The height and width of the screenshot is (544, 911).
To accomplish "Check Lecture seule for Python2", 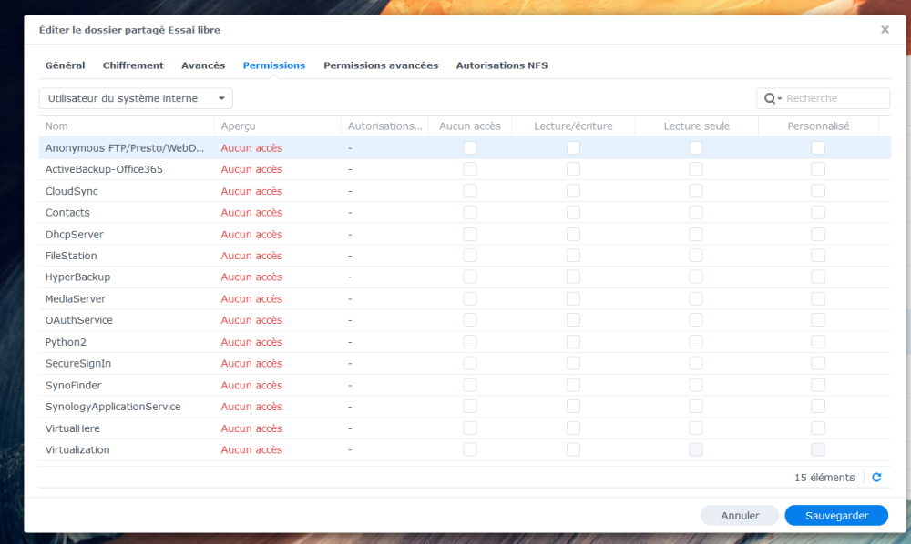I will point(696,342).
